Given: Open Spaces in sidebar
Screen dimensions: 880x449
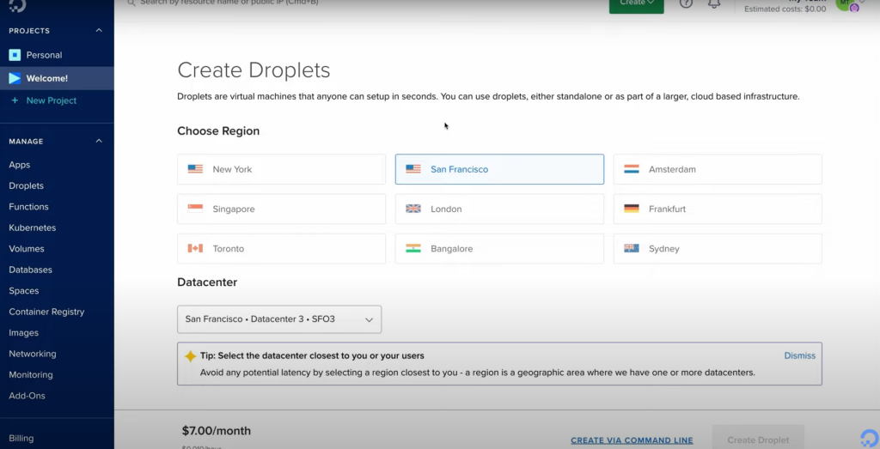Looking at the screenshot, I should 23,291.
